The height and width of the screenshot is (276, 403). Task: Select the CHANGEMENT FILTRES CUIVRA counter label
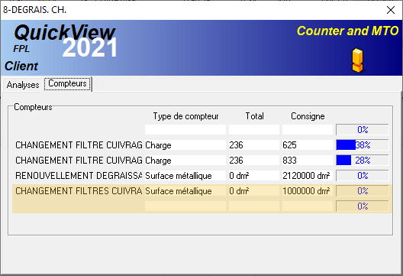click(x=79, y=191)
